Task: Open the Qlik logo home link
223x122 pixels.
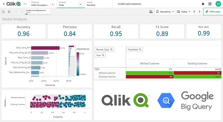Action: (14, 4)
